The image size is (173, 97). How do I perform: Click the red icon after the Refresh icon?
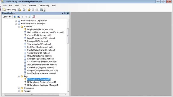point(34,17)
